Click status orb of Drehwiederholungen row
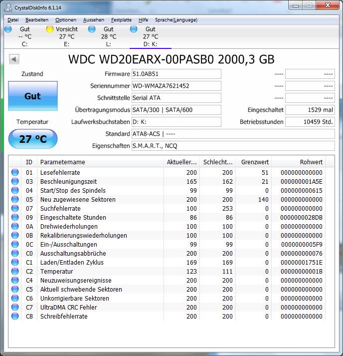 point(15,226)
